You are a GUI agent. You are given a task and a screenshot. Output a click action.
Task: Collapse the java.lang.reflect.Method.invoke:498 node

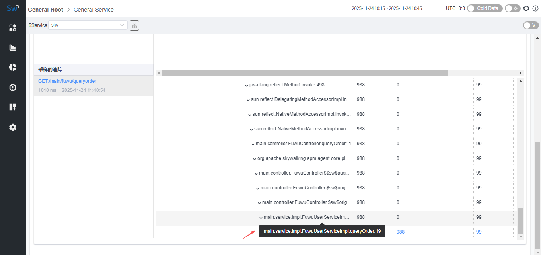pos(247,85)
